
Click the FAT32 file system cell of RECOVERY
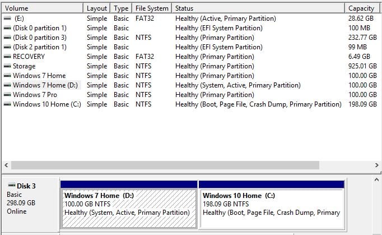(145, 57)
